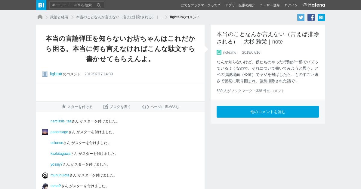Click the article date 2019/07/16

pyautogui.click(x=251, y=52)
